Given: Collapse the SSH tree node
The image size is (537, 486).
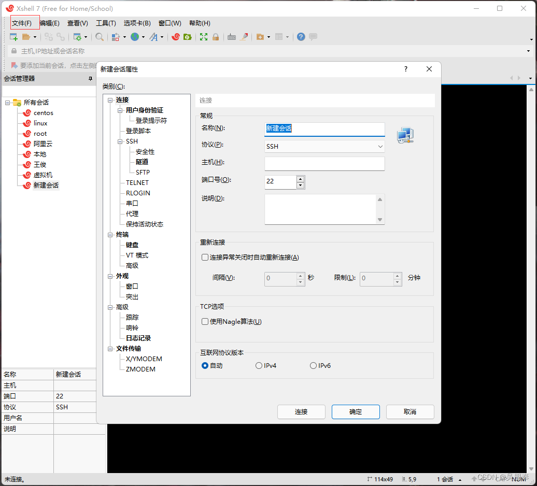Looking at the screenshot, I should pyautogui.click(x=120, y=141).
